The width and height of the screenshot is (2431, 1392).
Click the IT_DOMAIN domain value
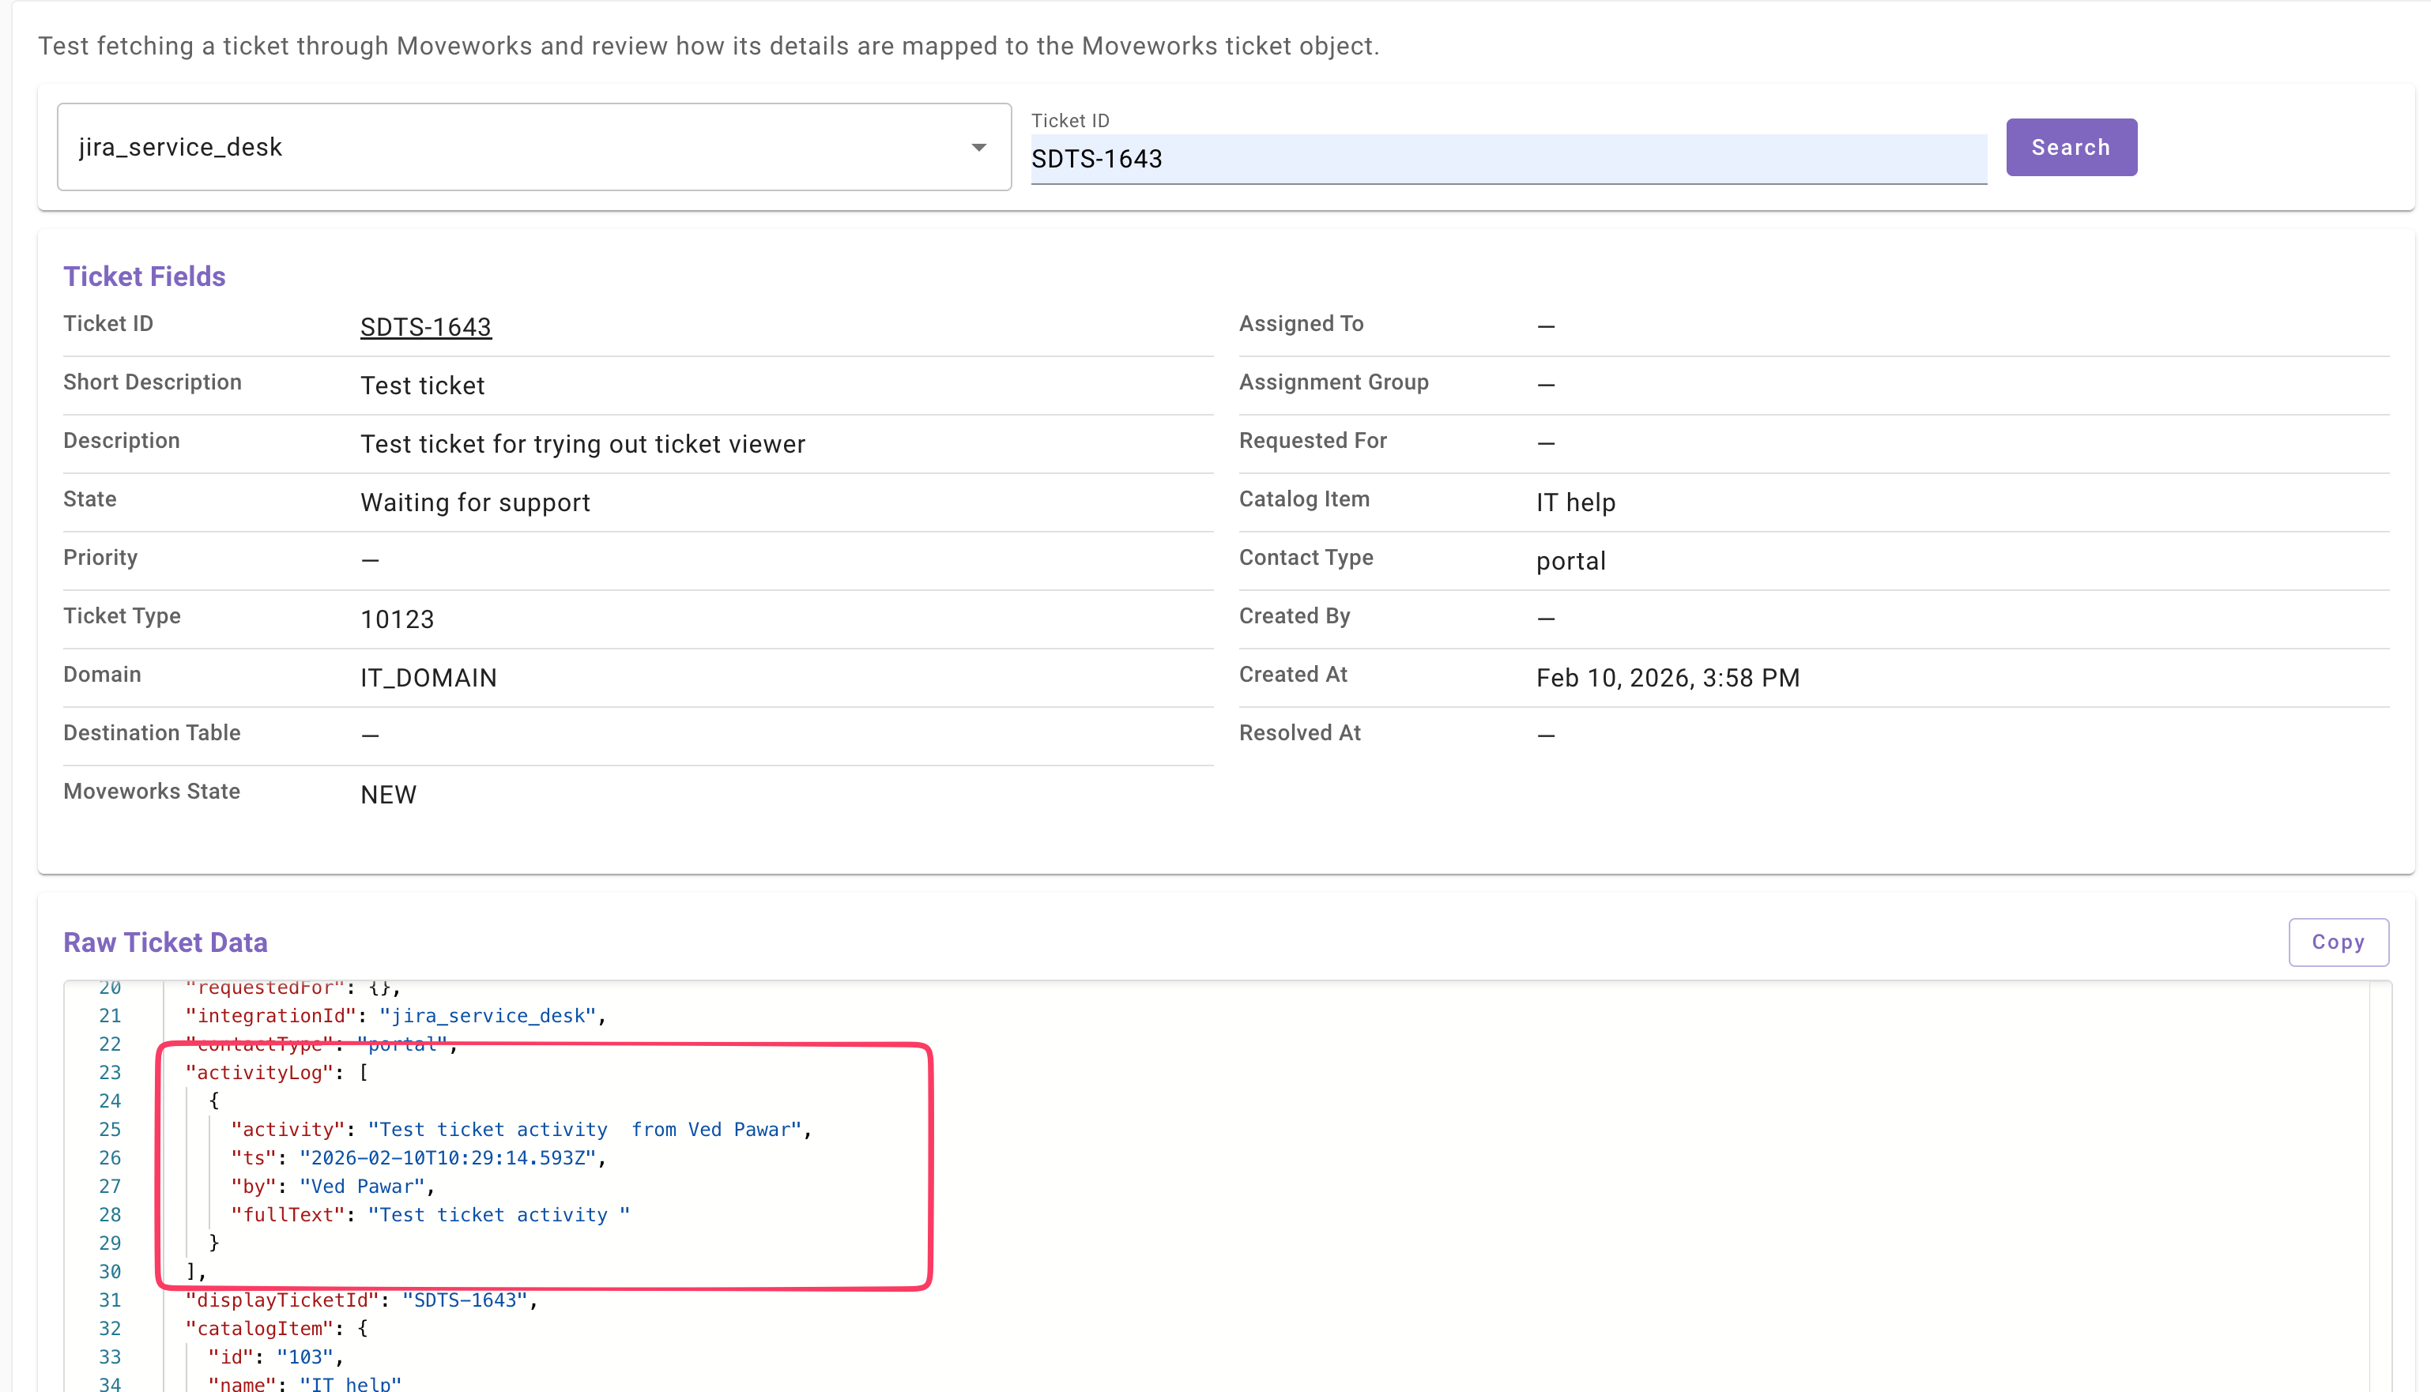[428, 678]
